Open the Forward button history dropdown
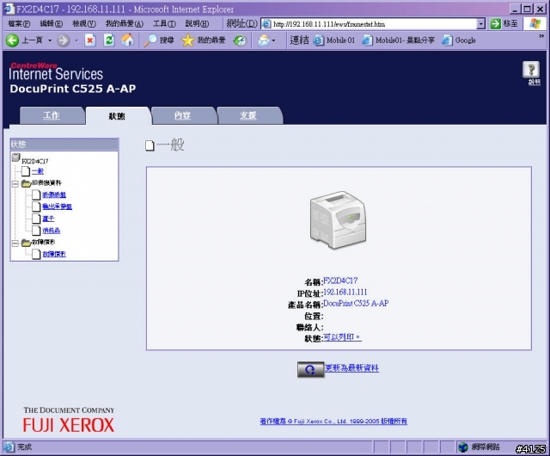Viewport: 550px width, 456px height. [76, 40]
